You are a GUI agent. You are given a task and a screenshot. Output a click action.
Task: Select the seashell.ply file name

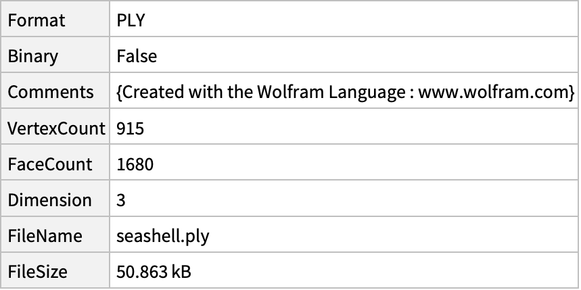[163, 237]
